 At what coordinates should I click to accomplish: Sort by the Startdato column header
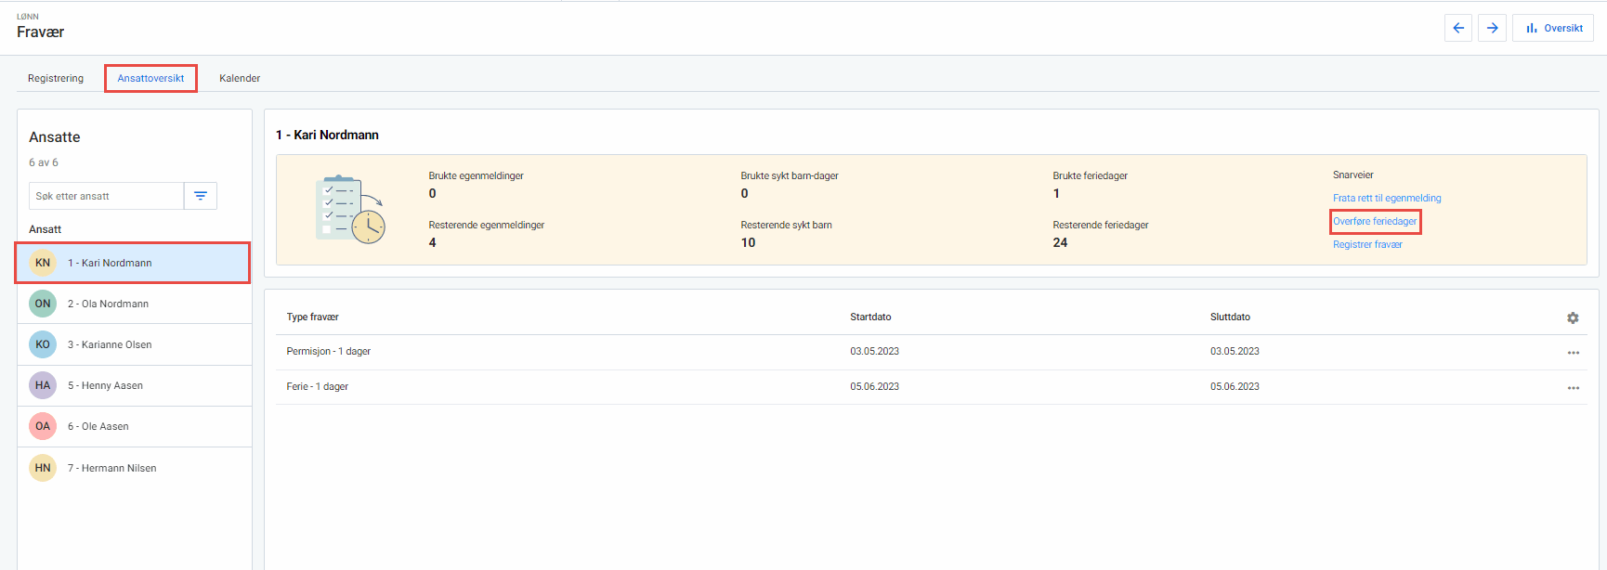click(870, 317)
